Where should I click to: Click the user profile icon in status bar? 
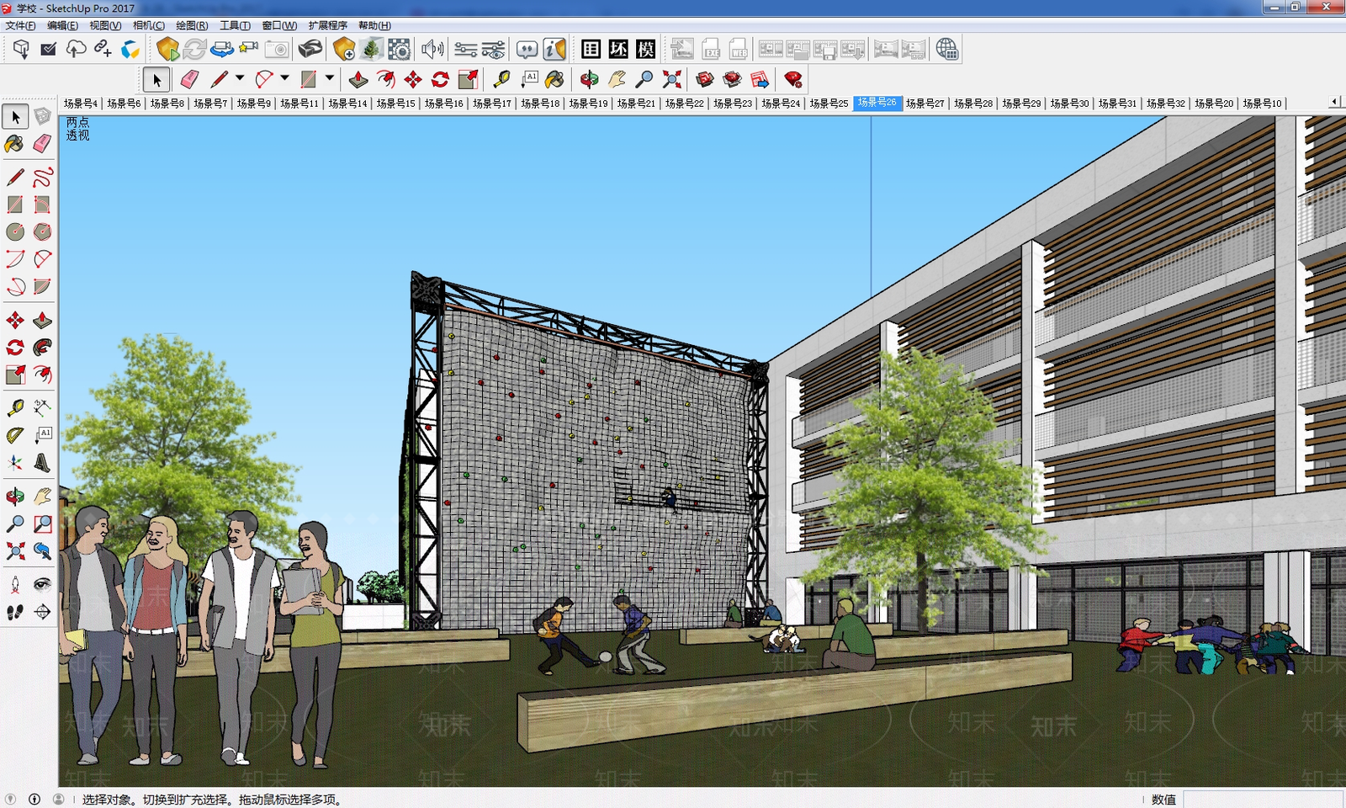[58, 799]
